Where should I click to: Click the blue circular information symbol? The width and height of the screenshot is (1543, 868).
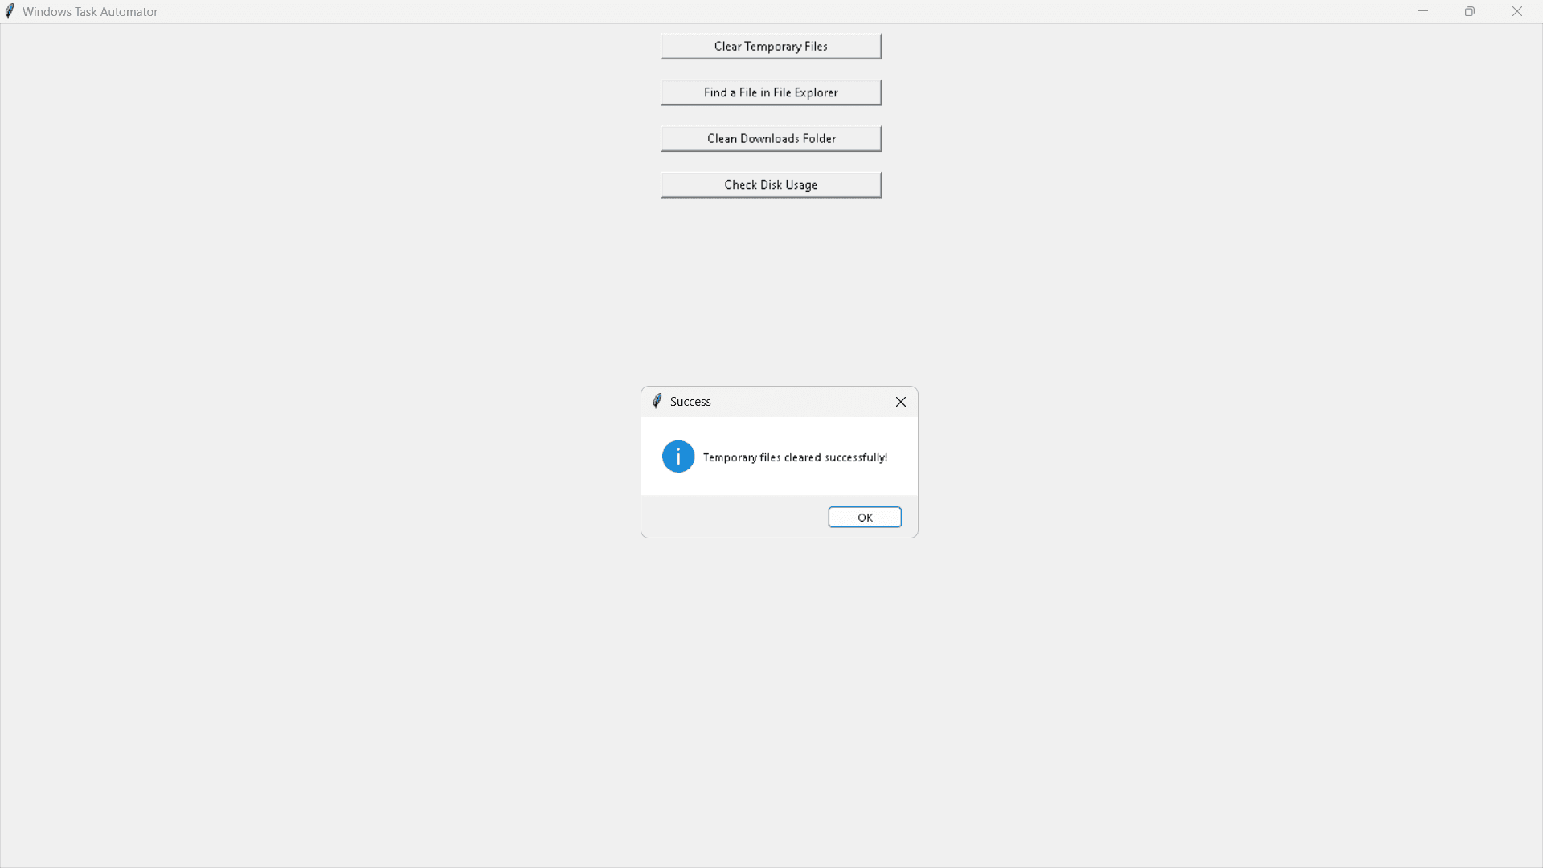(677, 457)
